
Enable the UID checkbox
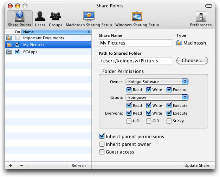tap(129, 121)
